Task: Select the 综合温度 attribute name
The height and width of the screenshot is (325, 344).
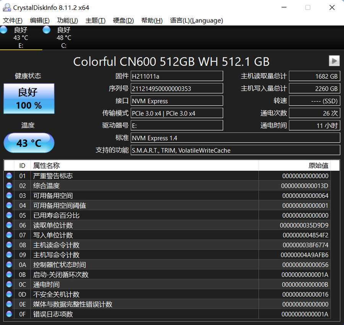Action: click(46, 186)
